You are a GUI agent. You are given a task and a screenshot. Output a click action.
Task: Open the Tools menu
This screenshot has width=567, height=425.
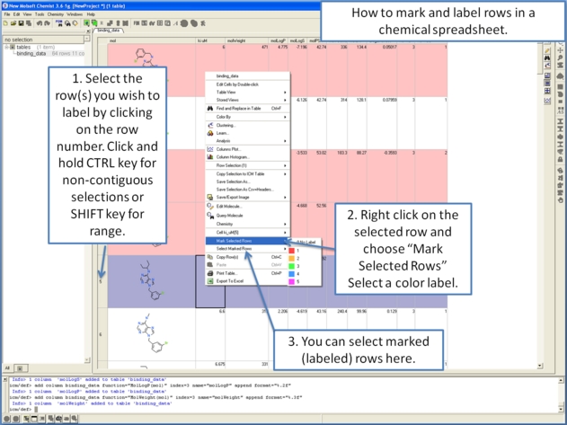pyautogui.click(x=40, y=14)
